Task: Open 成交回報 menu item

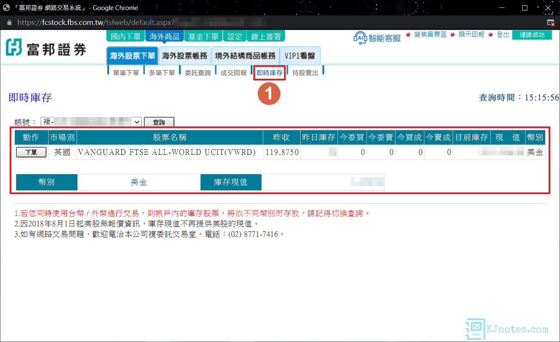Action: tap(234, 73)
